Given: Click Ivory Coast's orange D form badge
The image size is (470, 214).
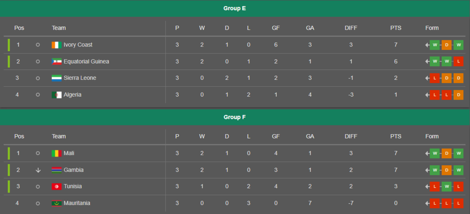Looking at the screenshot, I should 446,45.
